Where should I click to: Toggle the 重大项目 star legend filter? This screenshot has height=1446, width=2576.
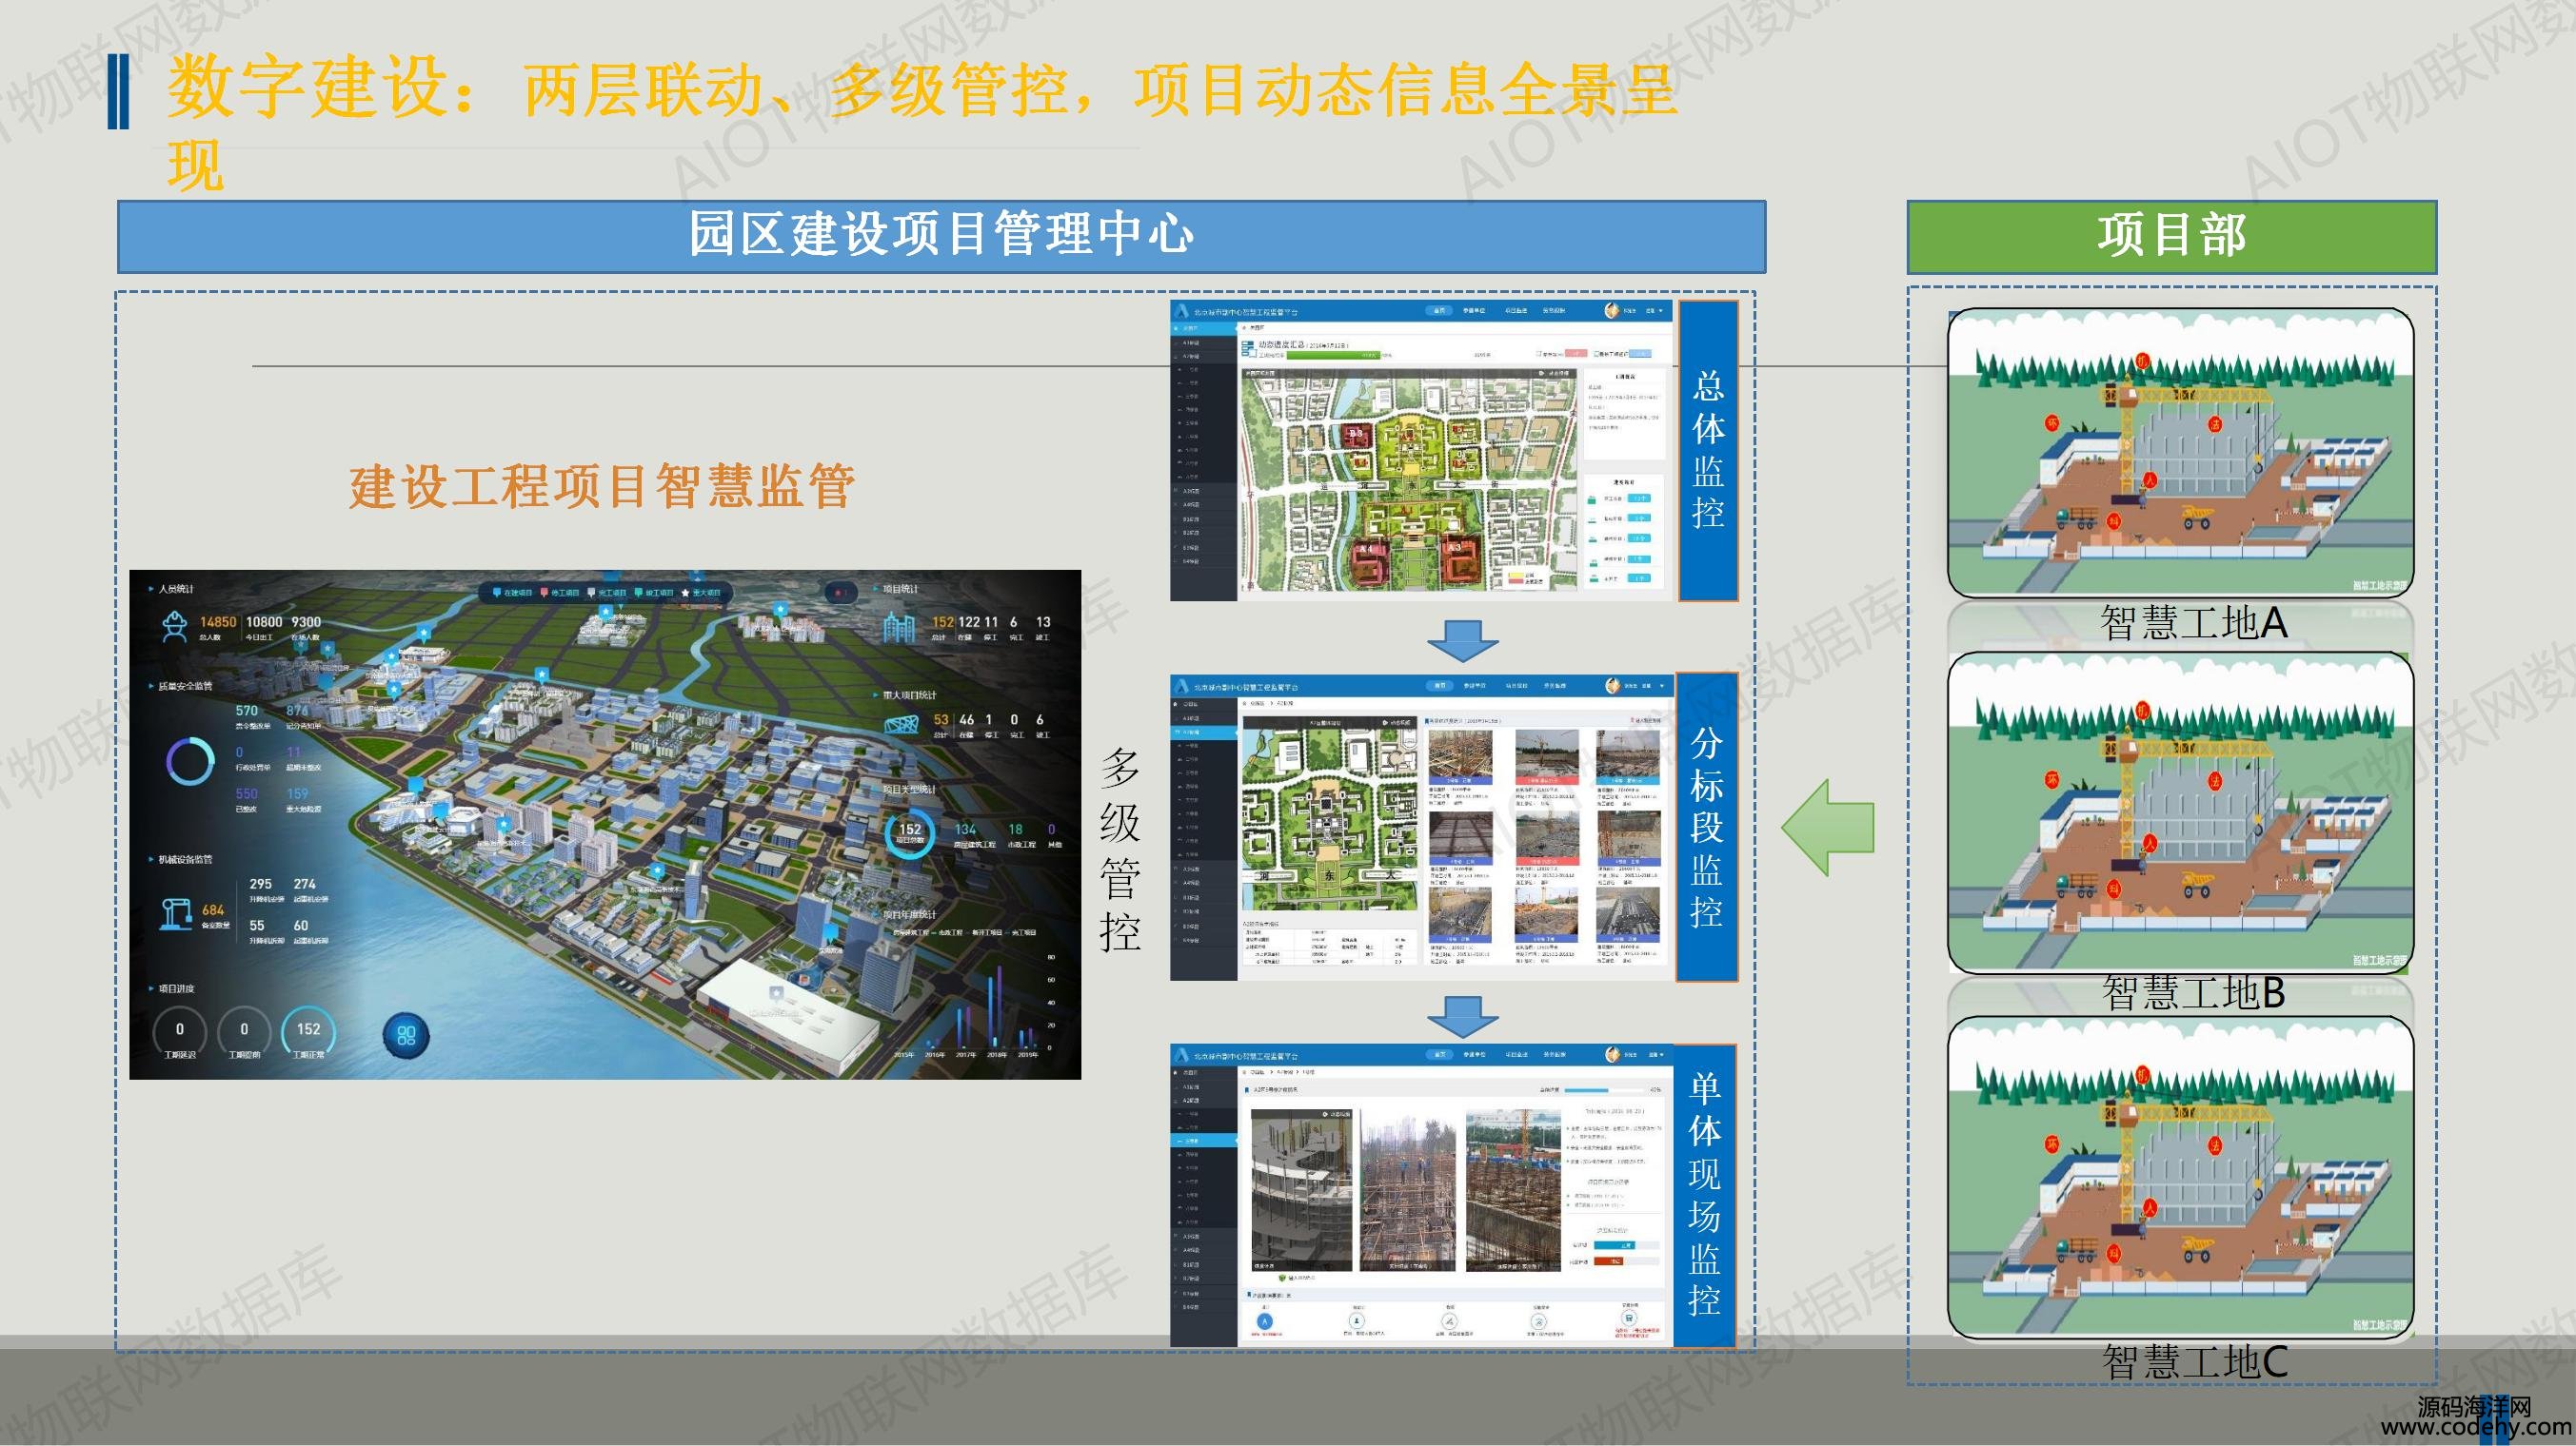coord(701,593)
